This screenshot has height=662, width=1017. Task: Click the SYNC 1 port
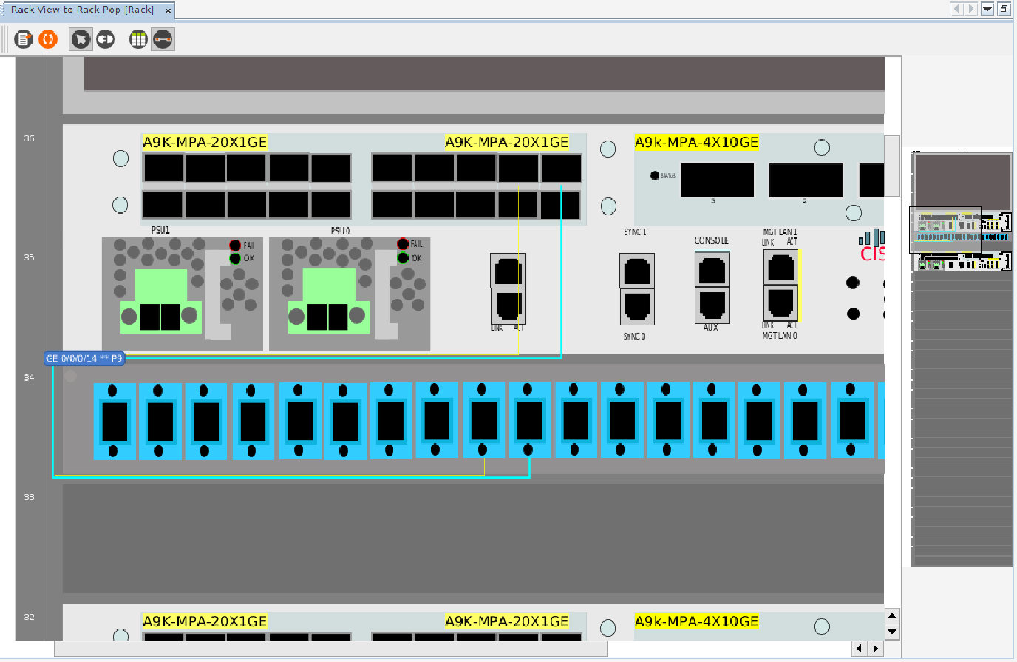pyautogui.click(x=636, y=271)
